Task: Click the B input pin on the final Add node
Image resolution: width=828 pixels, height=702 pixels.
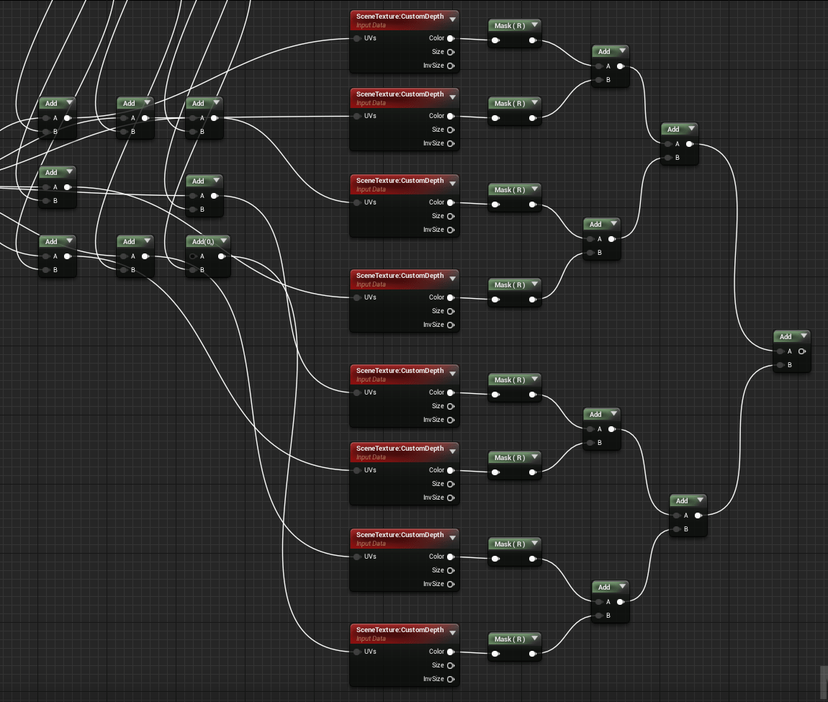Action: 780,364
